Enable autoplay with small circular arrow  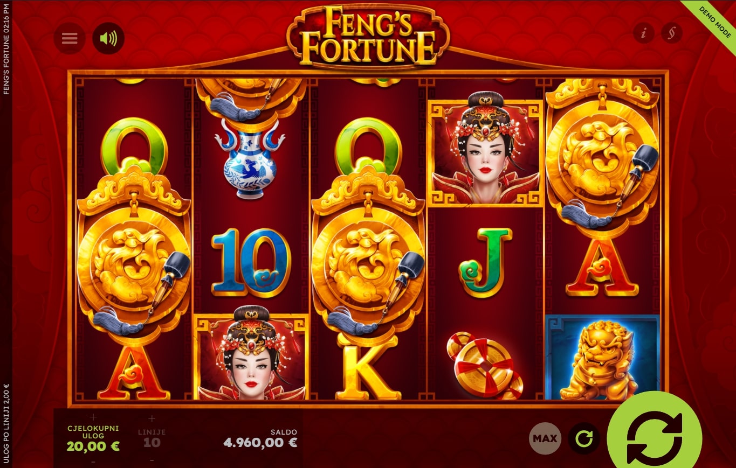[x=584, y=438]
